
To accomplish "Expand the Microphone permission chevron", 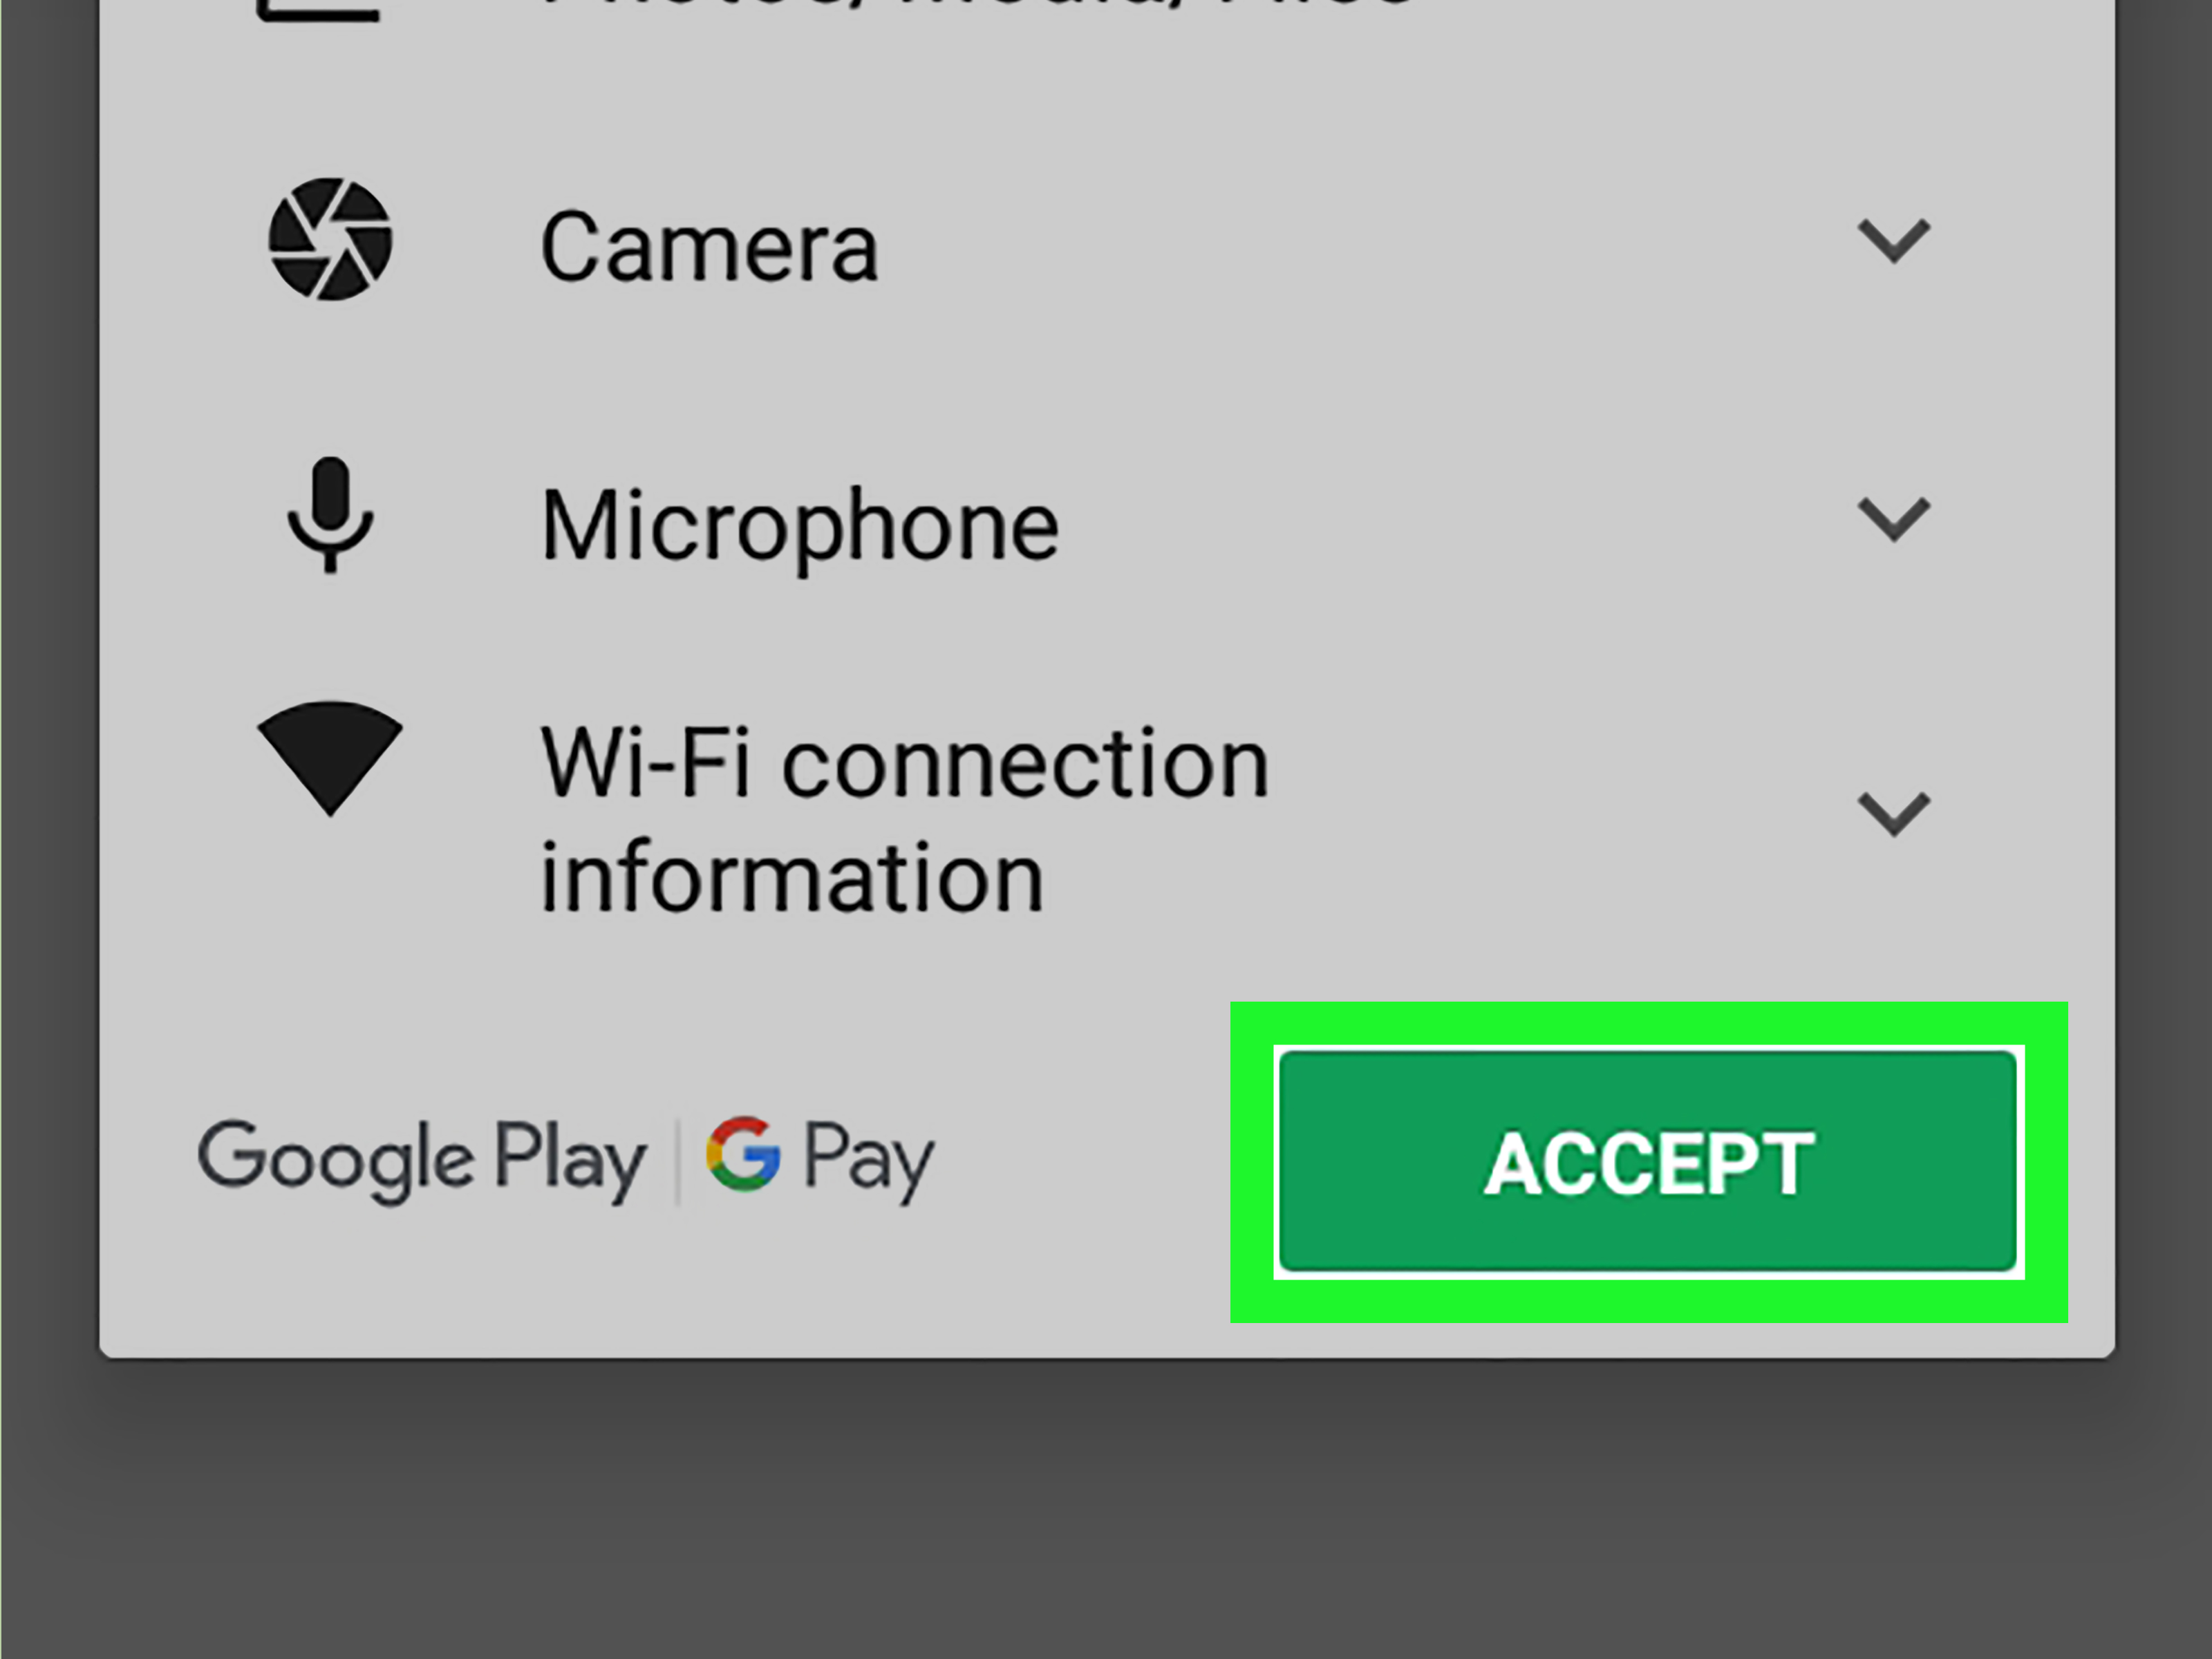I will [x=1893, y=519].
